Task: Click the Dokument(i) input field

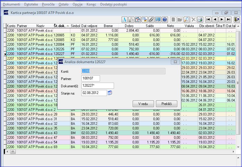Action: (x=98, y=86)
